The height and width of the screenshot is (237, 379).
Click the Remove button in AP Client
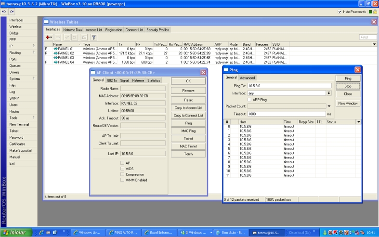(188, 91)
